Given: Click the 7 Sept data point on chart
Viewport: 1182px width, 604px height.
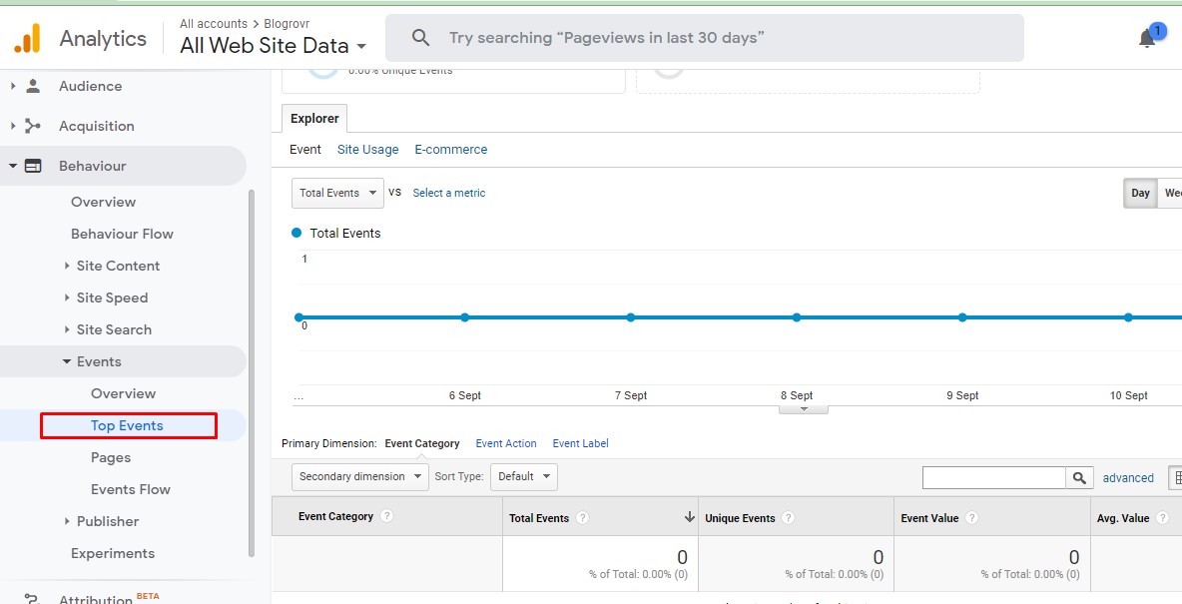Looking at the screenshot, I should pos(630,317).
